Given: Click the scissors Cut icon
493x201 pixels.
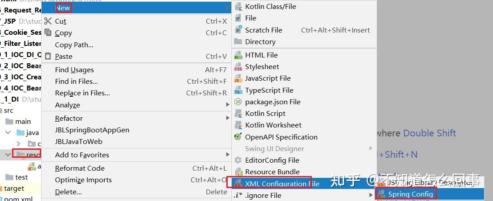Looking at the screenshot, I should point(48,21).
